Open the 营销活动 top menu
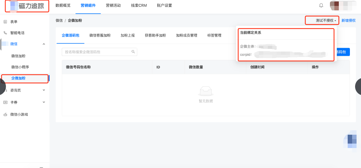Image resolution: width=361 pixels, height=168 pixels. click(x=113, y=6)
